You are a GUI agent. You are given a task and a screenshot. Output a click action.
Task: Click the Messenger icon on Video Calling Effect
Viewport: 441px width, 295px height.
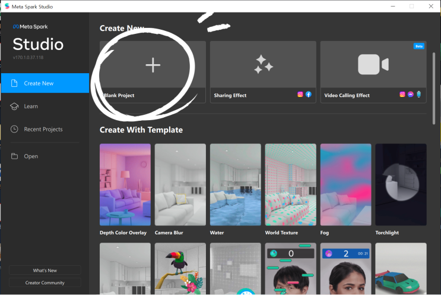411,95
